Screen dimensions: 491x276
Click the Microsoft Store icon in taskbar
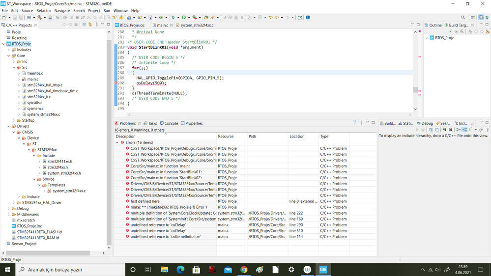coord(196,270)
